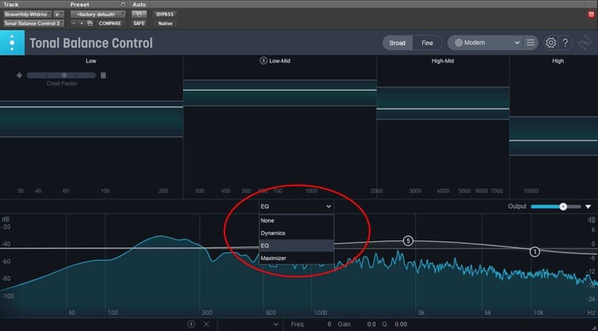Click the Low-Mid band label

[x=279, y=61]
